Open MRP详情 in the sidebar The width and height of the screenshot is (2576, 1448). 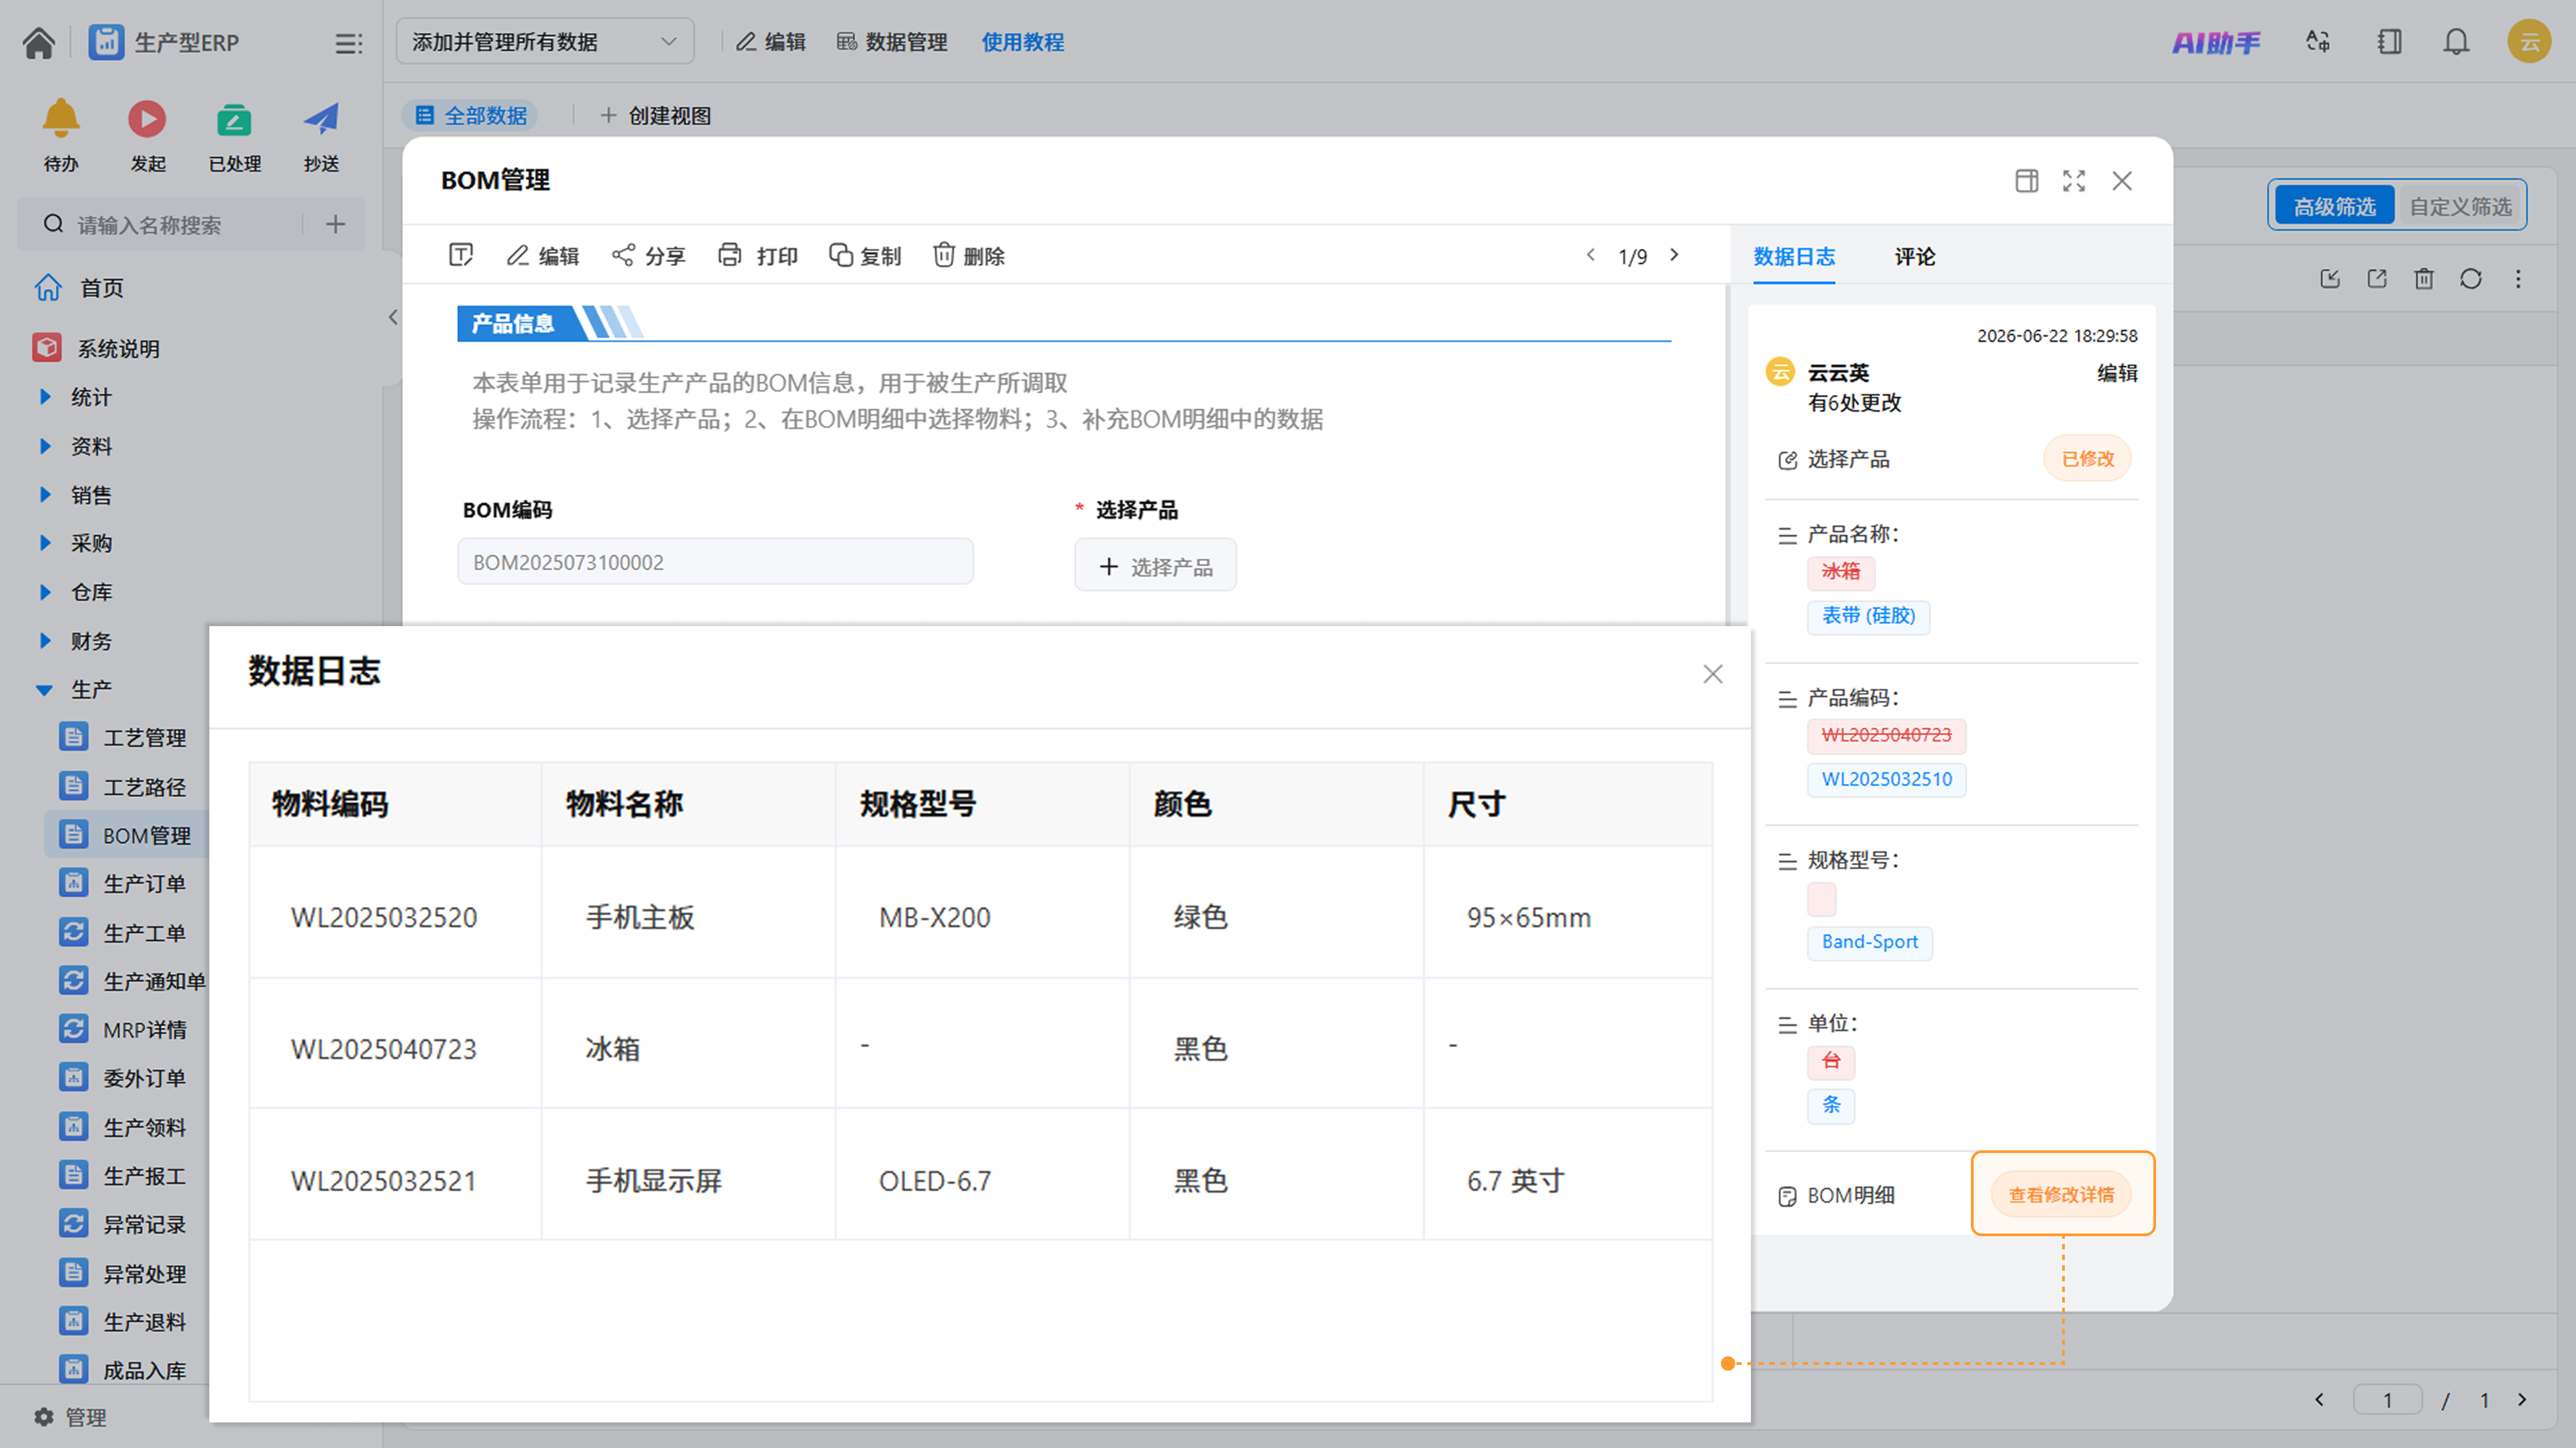coord(124,1029)
